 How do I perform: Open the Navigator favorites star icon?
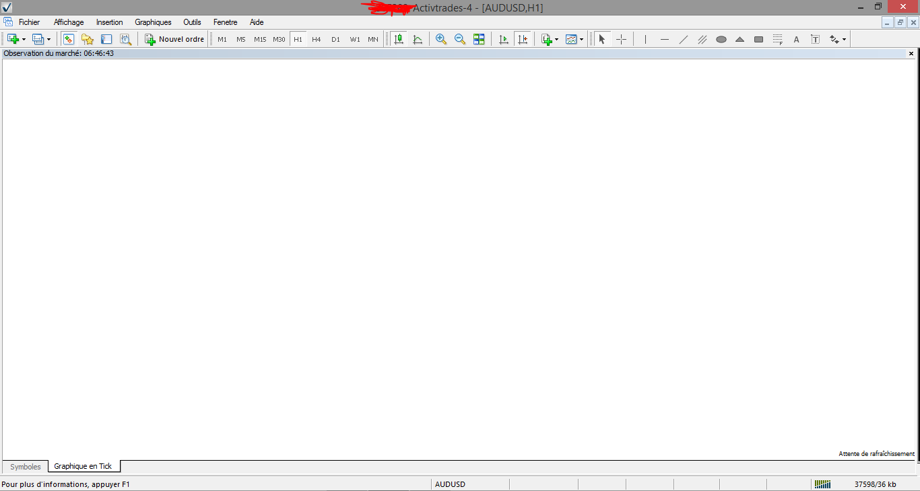(x=88, y=39)
